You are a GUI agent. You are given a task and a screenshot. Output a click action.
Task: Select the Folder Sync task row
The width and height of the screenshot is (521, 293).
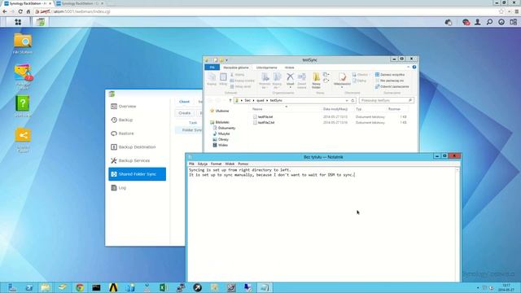pos(189,130)
